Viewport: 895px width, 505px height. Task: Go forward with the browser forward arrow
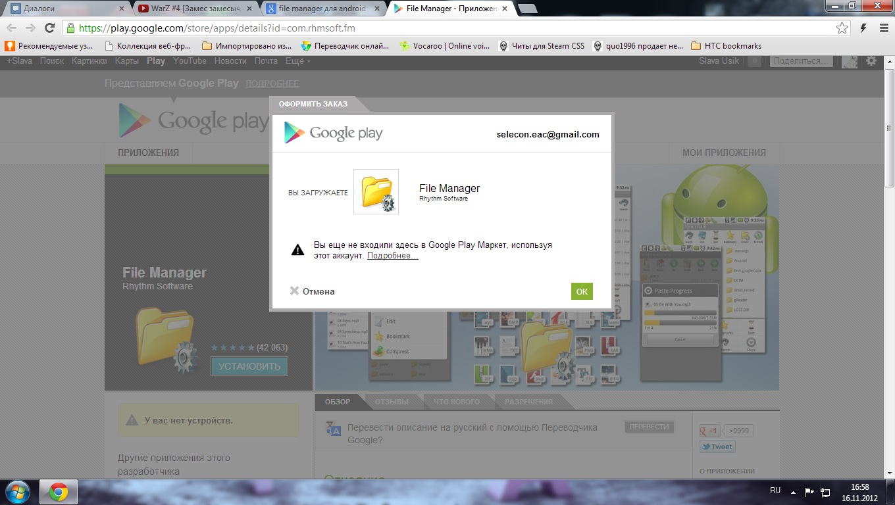(x=30, y=28)
